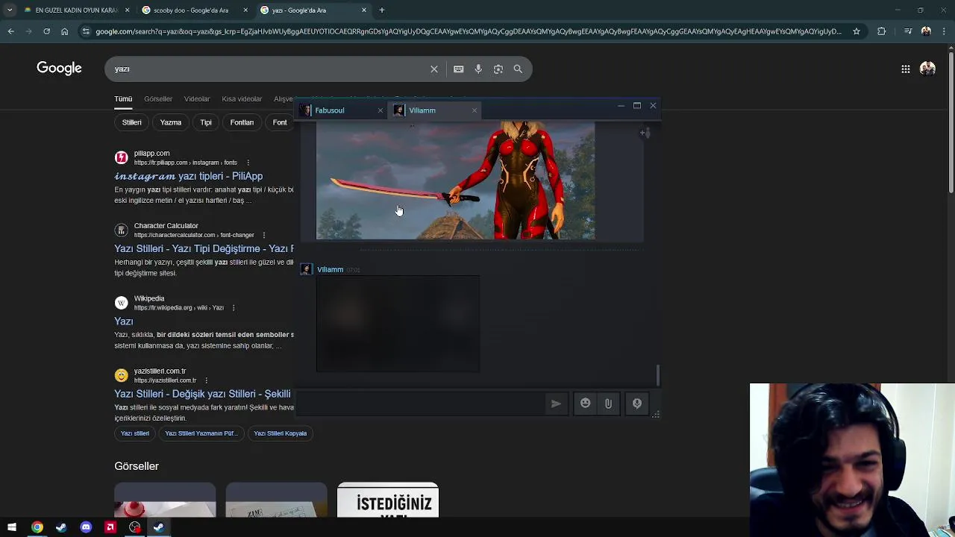Click the Stilleri filter chip

pos(132,122)
